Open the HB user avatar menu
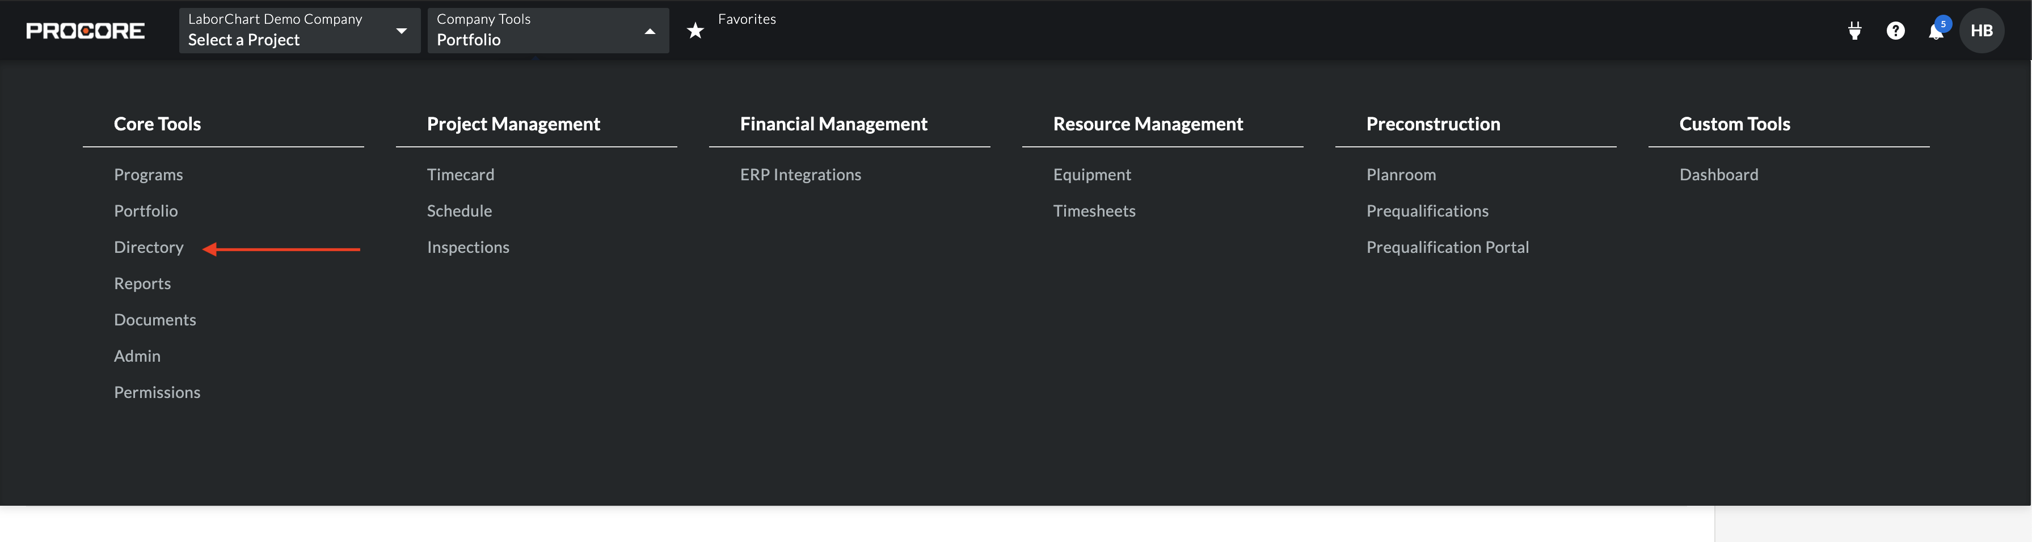This screenshot has width=2032, height=542. (x=1982, y=31)
